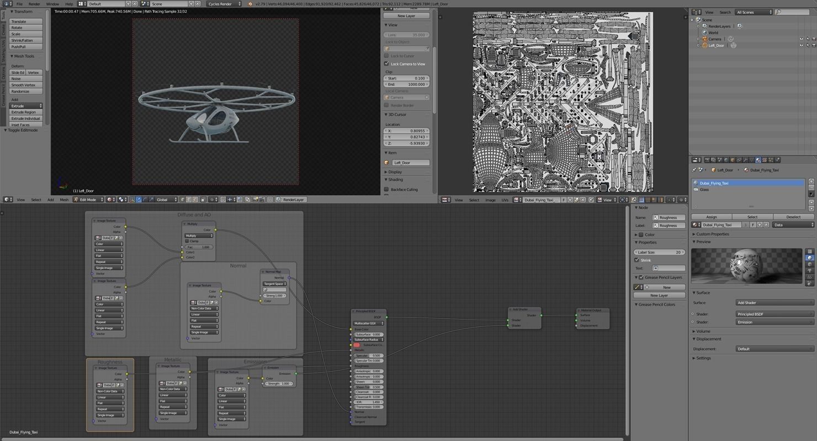
Task: Click the Randomize button
Action: 26,92
